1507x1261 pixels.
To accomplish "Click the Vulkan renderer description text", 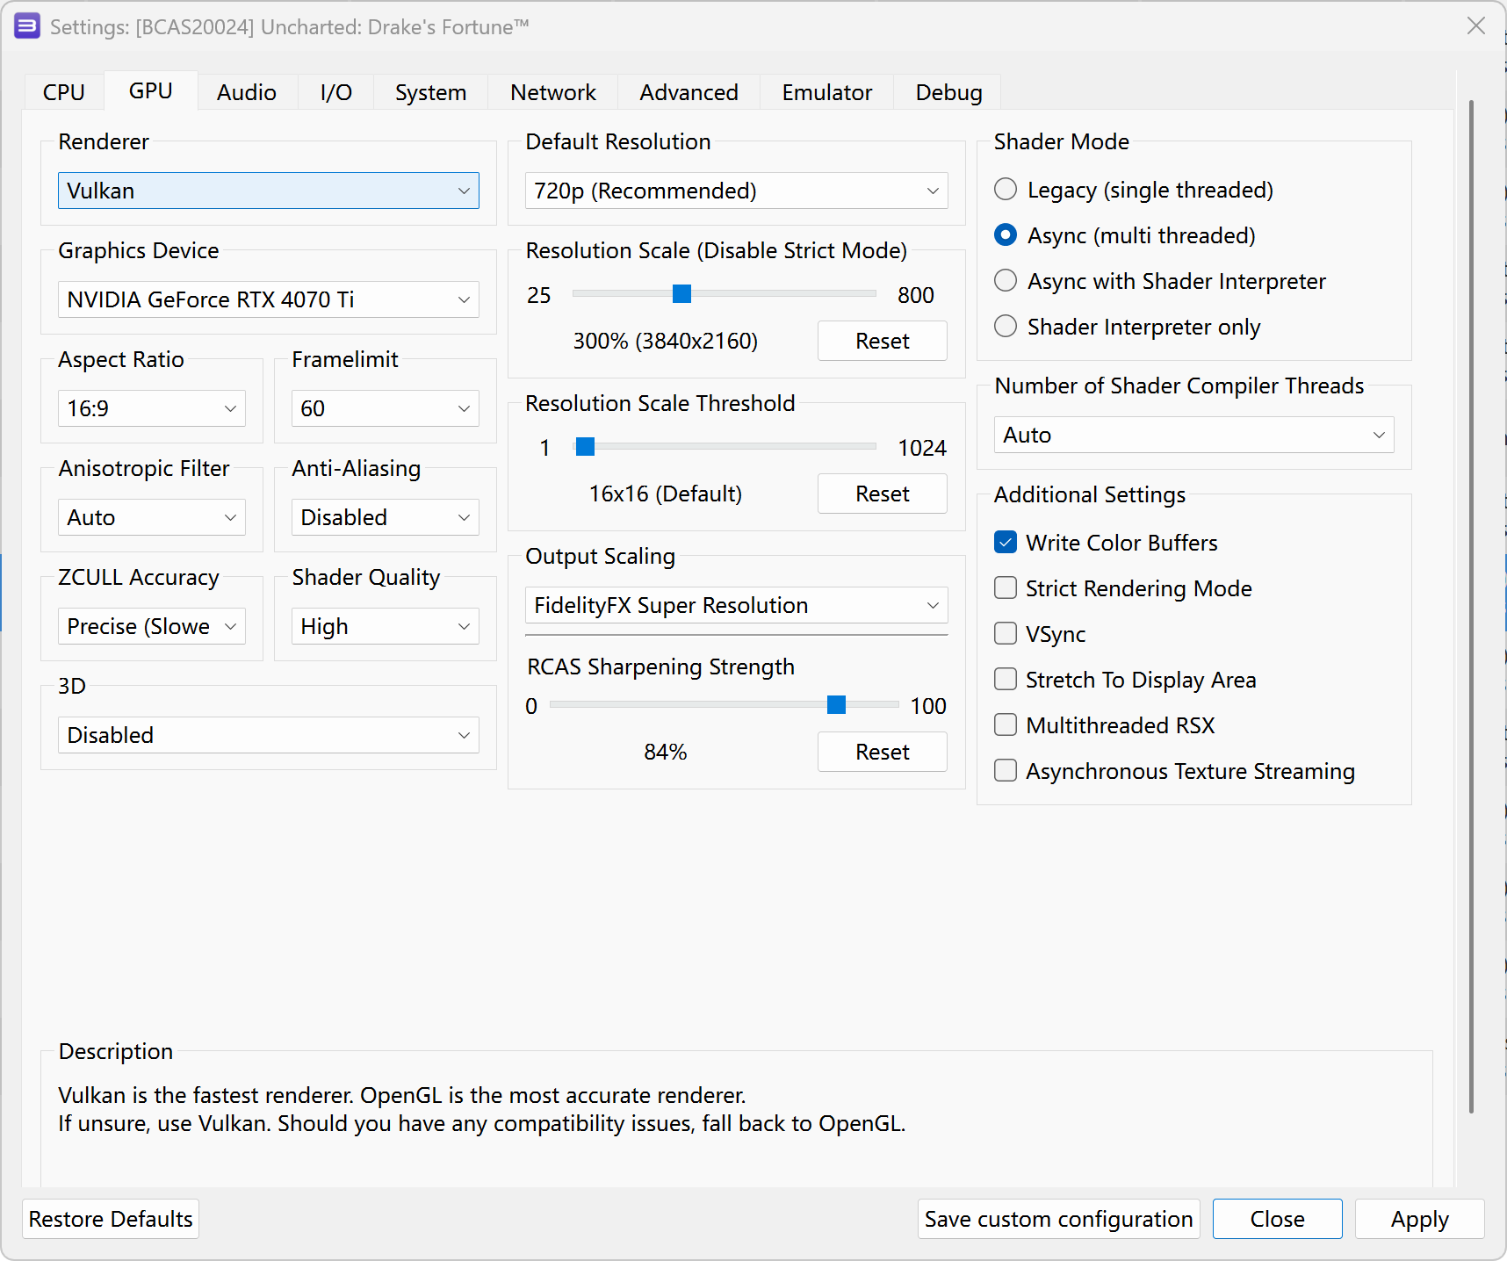I will tap(482, 1109).
